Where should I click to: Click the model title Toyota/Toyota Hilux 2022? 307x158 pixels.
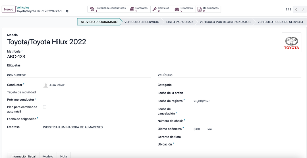coord(47,42)
